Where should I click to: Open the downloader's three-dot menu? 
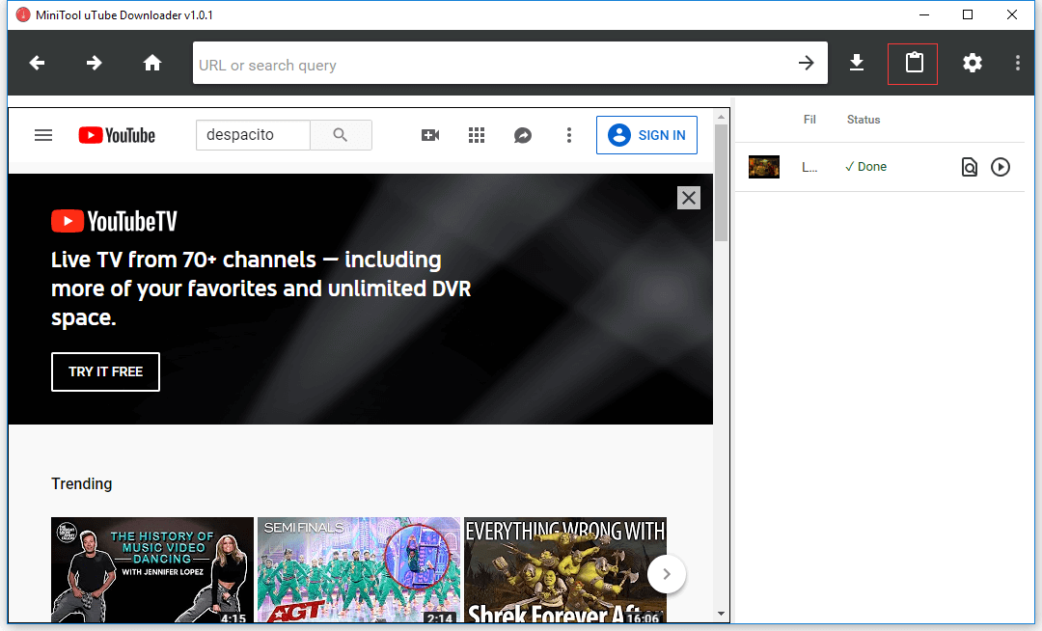tap(1018, 63)
